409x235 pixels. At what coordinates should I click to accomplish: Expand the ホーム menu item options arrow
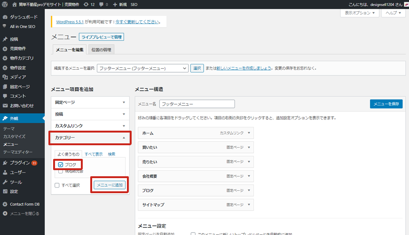[x=249, y=133]
